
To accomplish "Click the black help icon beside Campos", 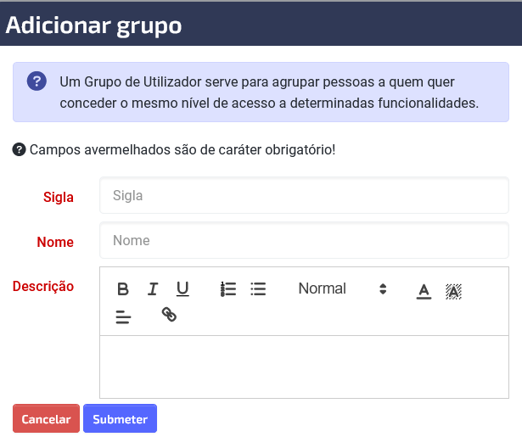I will 19,149.
